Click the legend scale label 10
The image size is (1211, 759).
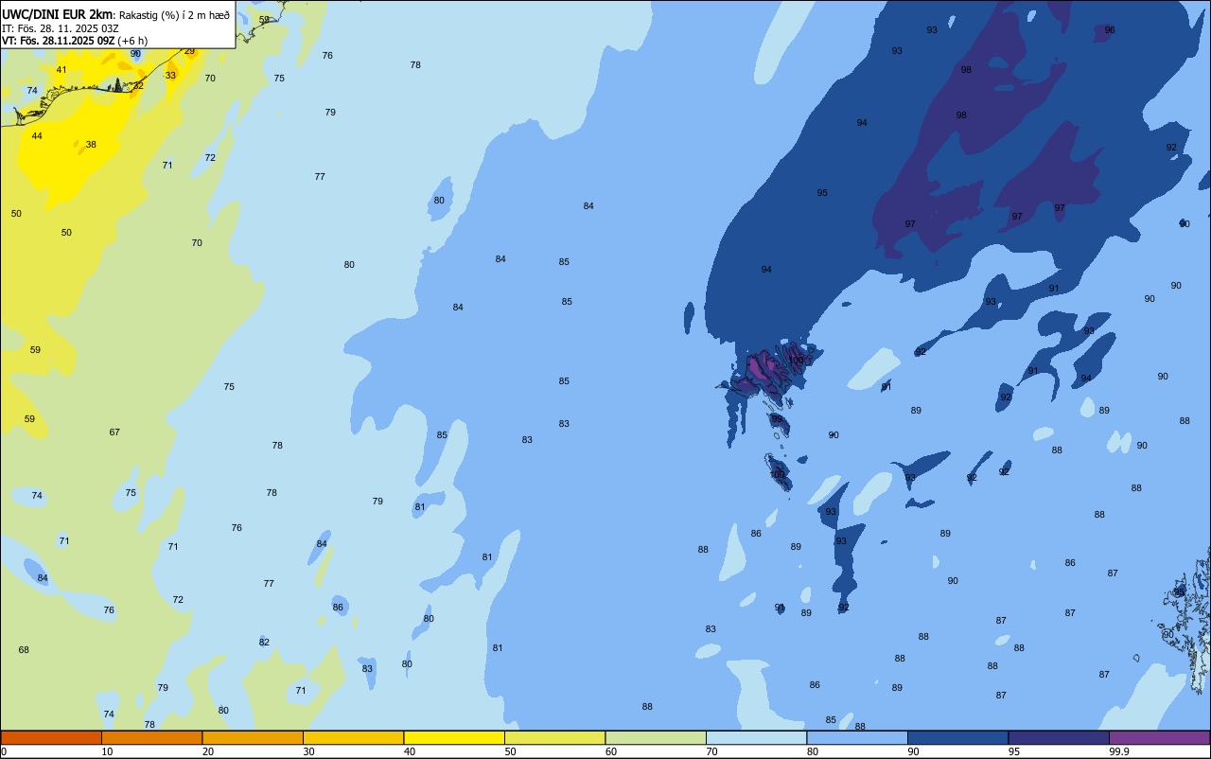pos(107,751)
